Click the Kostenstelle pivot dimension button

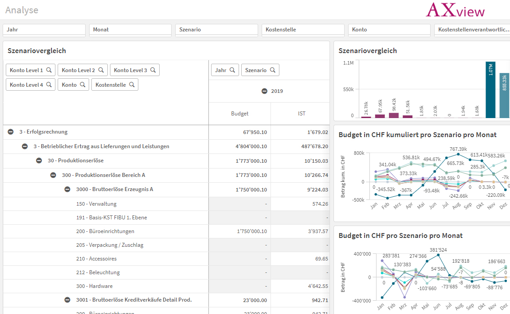click(115, 84)
